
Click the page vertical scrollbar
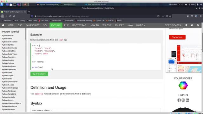point(202,43)
